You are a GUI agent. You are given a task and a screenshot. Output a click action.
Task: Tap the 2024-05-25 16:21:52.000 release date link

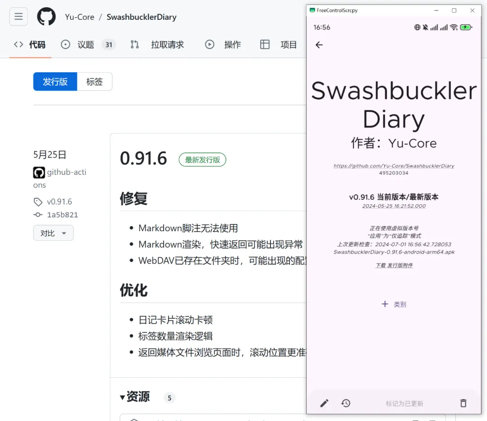click(x=394, y=206)
